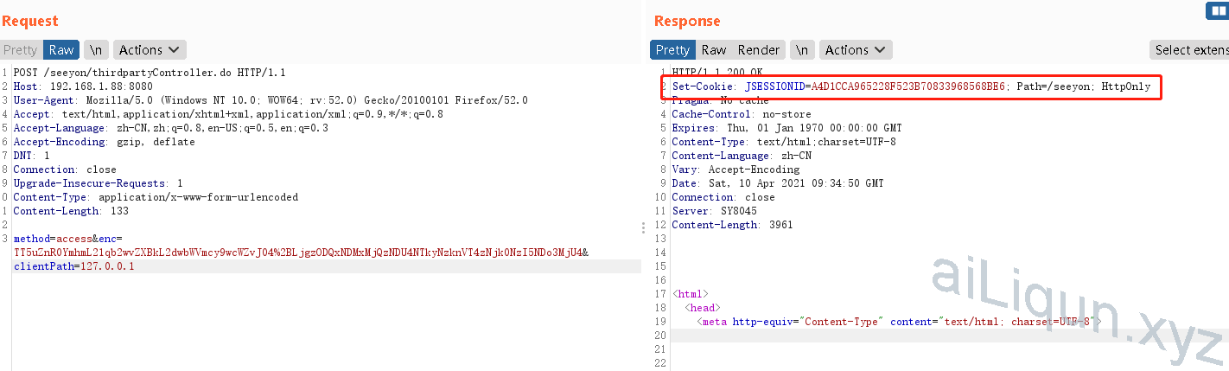The width and height of the screenshot is (1229, 371).
Task: Switch Response view to Raw tab
Action: [714, 50]
